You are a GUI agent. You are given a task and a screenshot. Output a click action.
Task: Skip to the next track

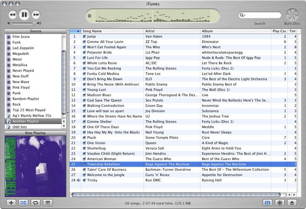point(36,15)
